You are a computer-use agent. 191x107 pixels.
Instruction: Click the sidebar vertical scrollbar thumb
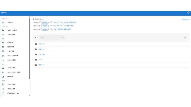(30, 48)
